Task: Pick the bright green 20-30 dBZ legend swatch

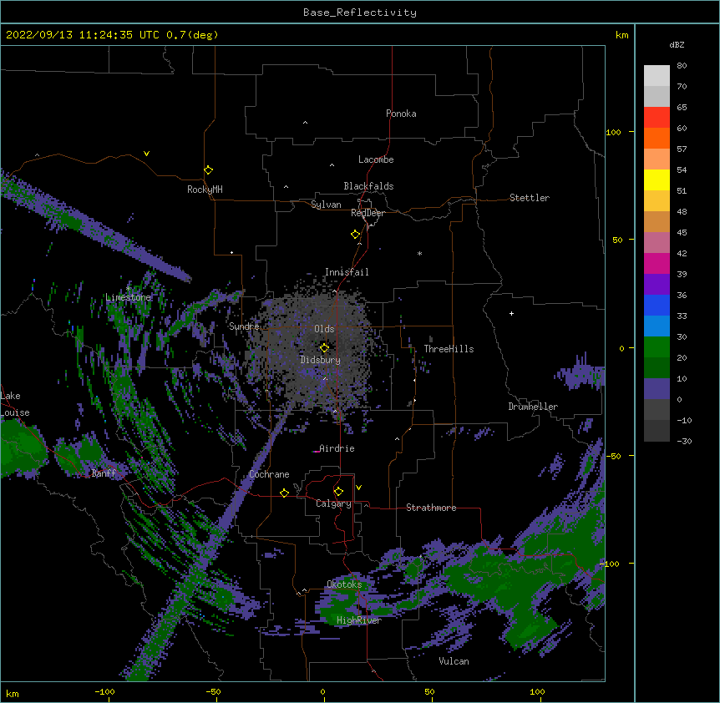Action: [x=657, y=346]
